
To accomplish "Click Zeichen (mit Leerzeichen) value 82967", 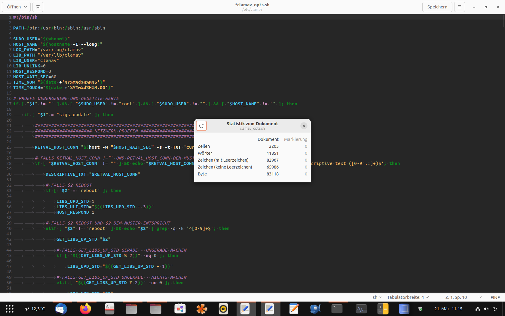I will coord(272,160).
